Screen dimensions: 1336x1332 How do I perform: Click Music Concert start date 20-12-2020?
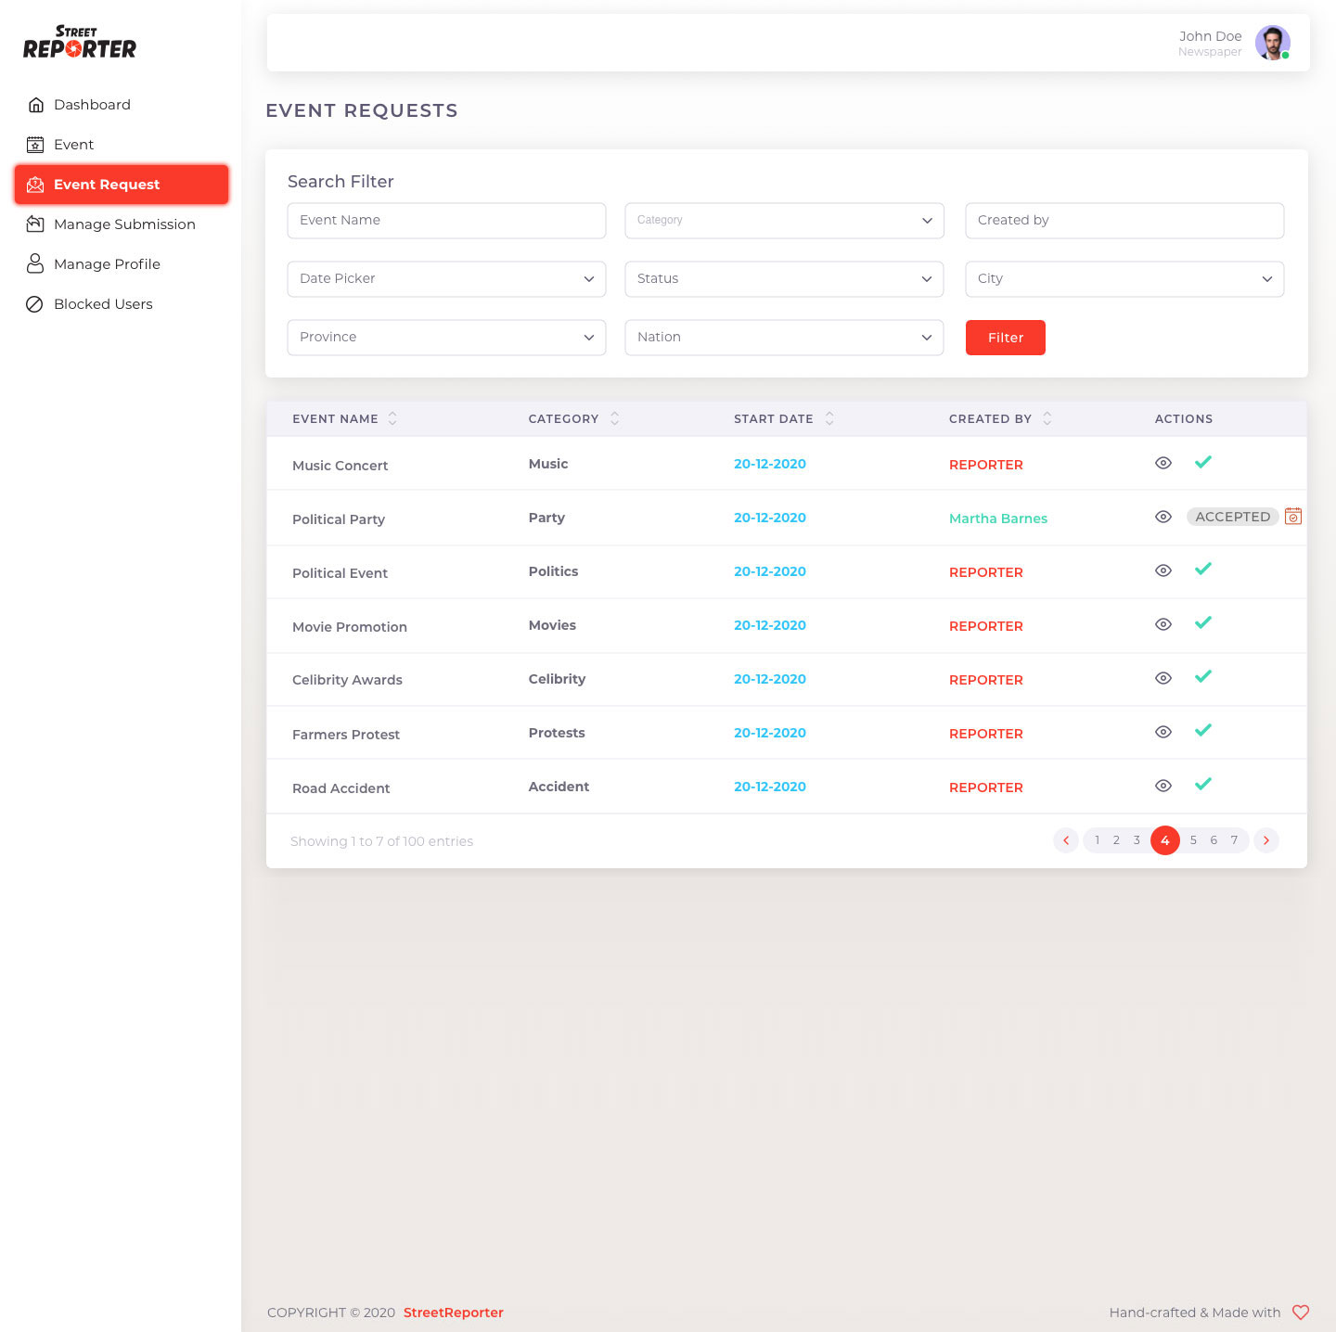pyautogui.click(x=770, y=464)
